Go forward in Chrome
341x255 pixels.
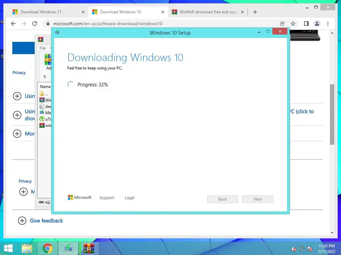pos(24,24)
